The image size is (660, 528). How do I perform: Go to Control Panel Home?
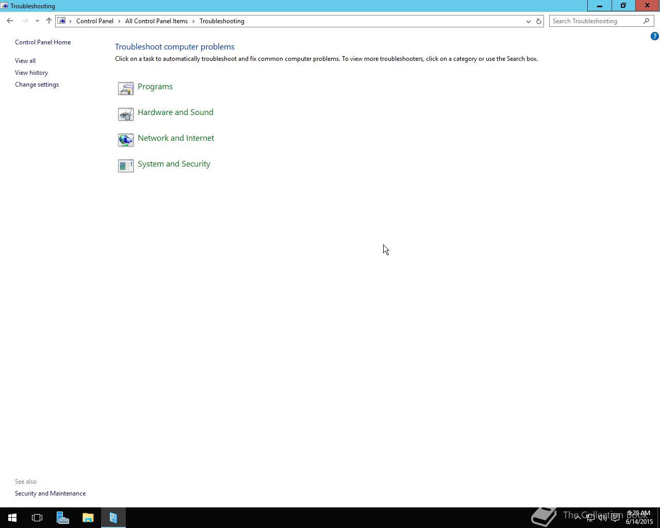pos(43,42)
